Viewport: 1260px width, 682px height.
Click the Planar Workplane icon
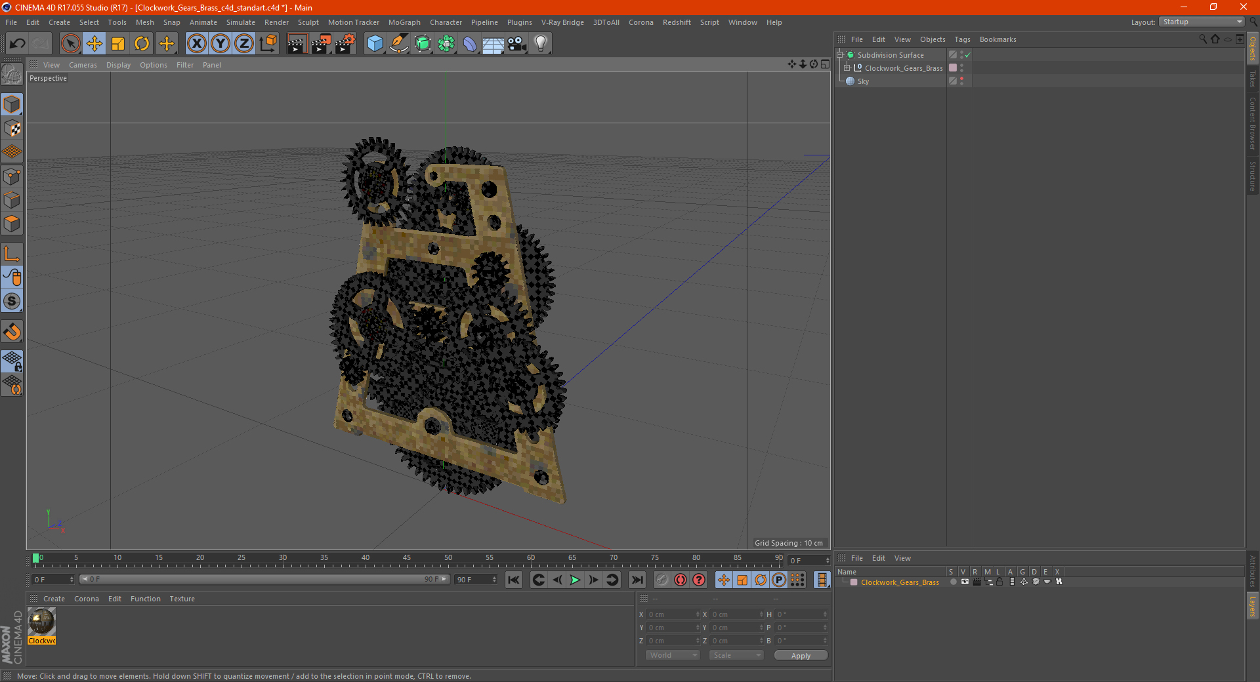pos(12,385)
